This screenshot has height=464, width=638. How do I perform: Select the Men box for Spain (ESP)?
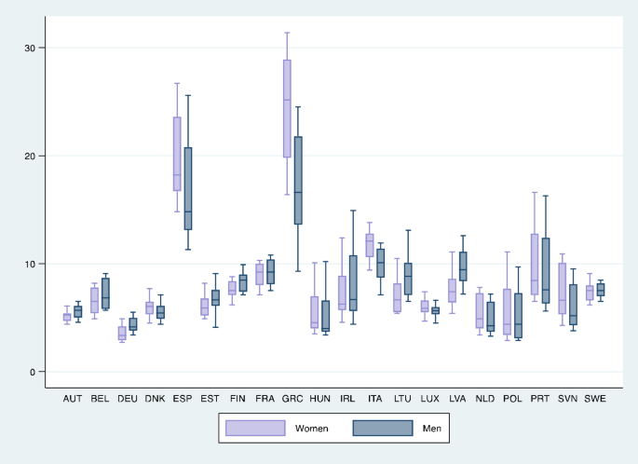click(x=188, y=187)
